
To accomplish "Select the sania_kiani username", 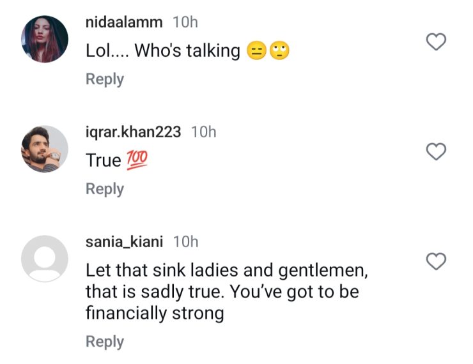I will point(124,241).
